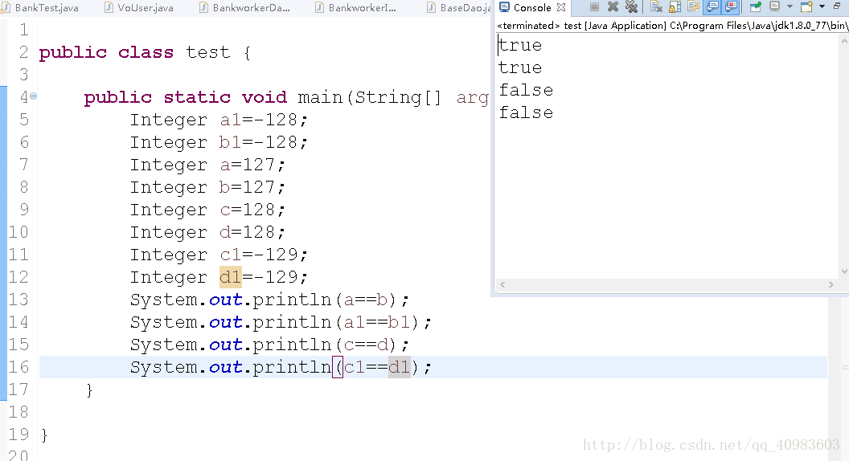Expand Open Console dropdown arrow
The height and width of the screenshot is (461, 849).
pos(822,6)
